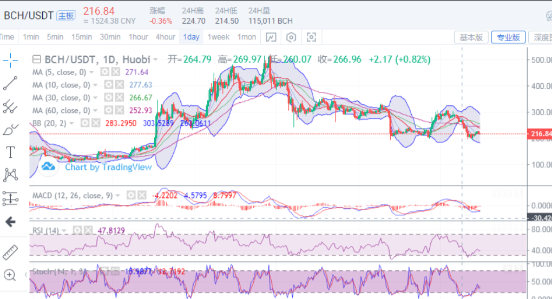Select the trend line drawing tool
Screen dimensions: 552x299
10,83
